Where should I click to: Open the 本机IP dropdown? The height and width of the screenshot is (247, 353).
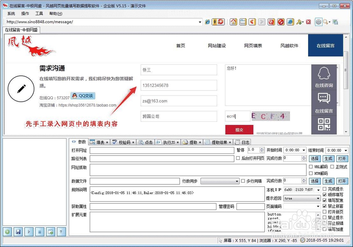click(x=318, y=190)
